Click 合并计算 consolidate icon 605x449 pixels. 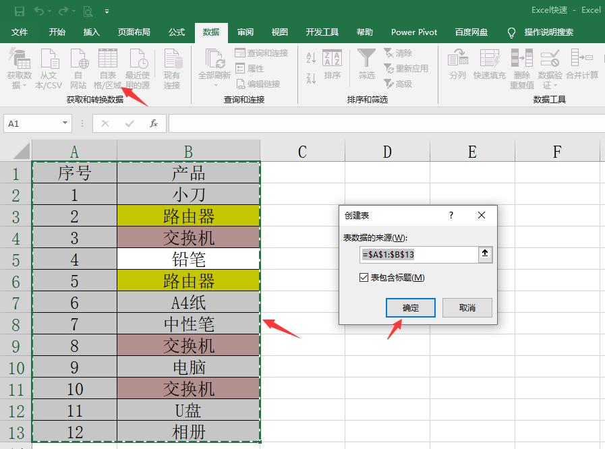point(582,64)
